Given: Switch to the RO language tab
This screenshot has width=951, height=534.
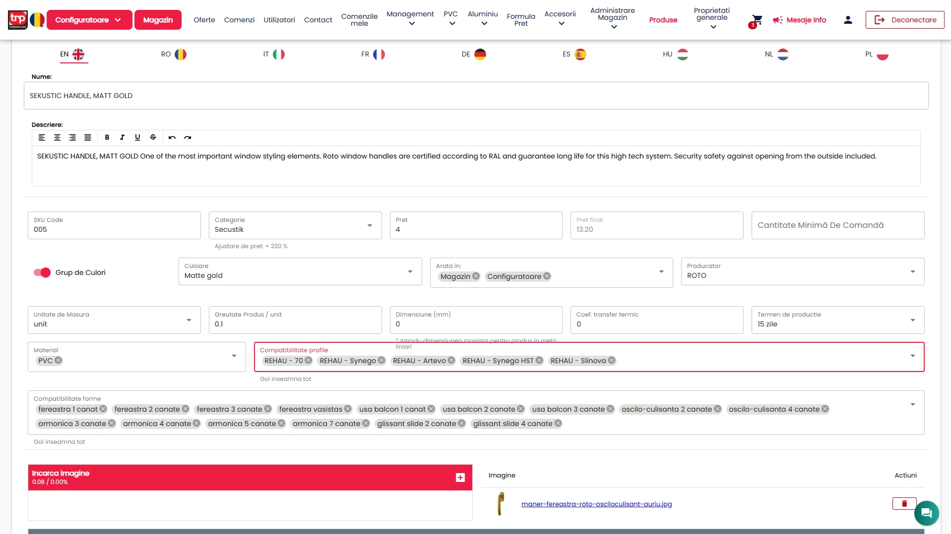Looking at the screenshot, I should pyautogui.click(x=174, y=54).
